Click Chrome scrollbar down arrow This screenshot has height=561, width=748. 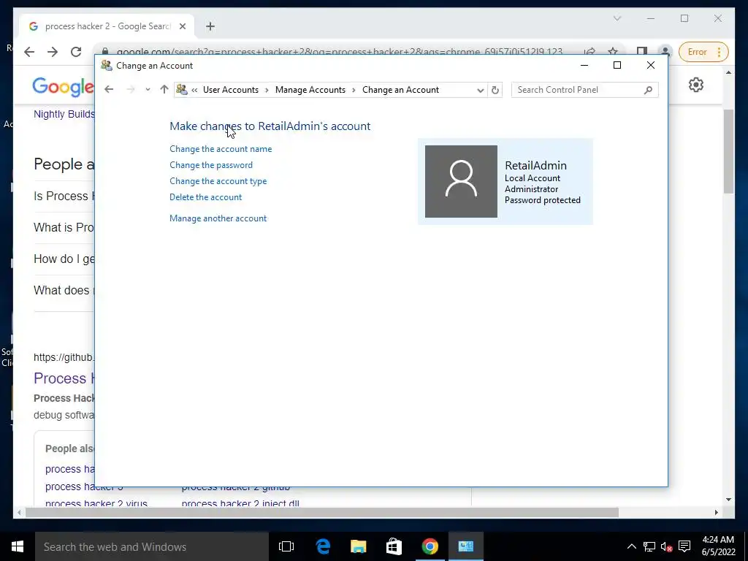click(x=728, y=500)
